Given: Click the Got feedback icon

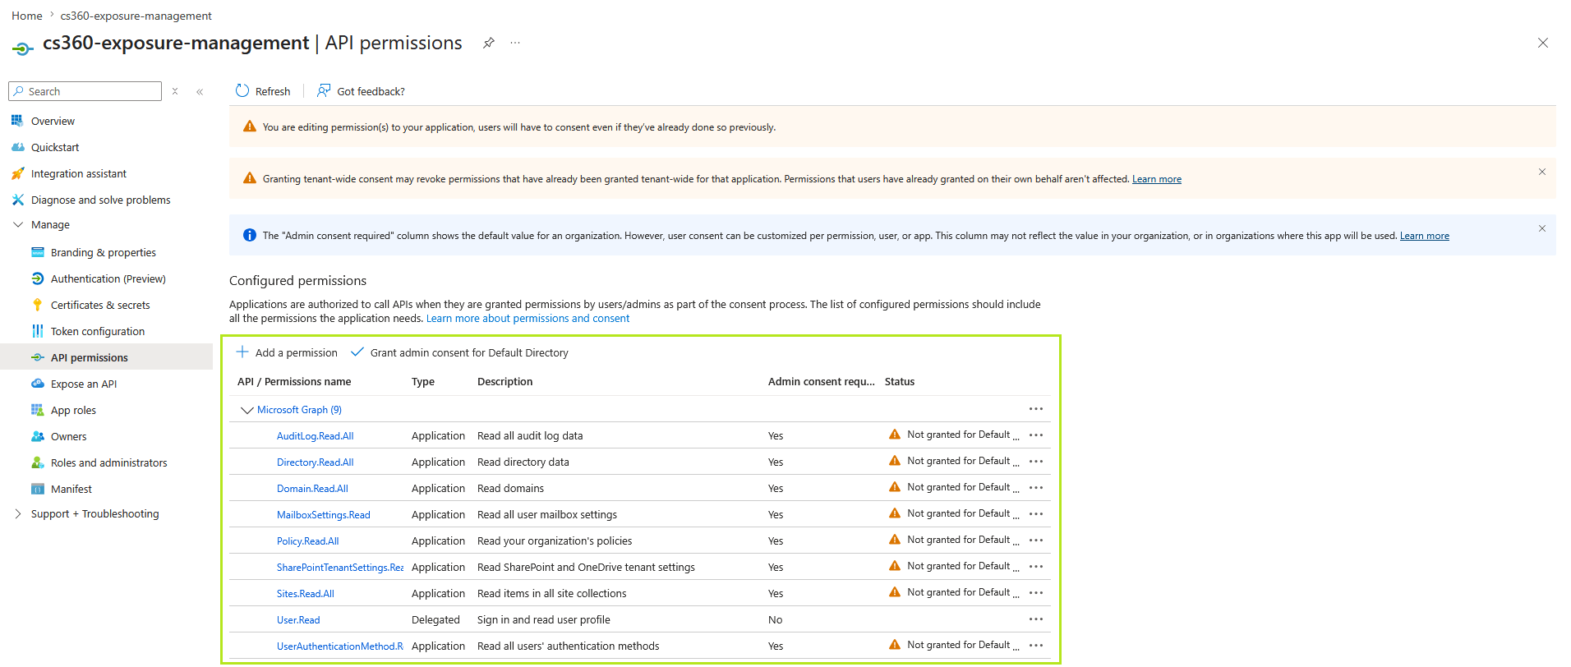Looking at the screenshot, I should coord(324,90).
